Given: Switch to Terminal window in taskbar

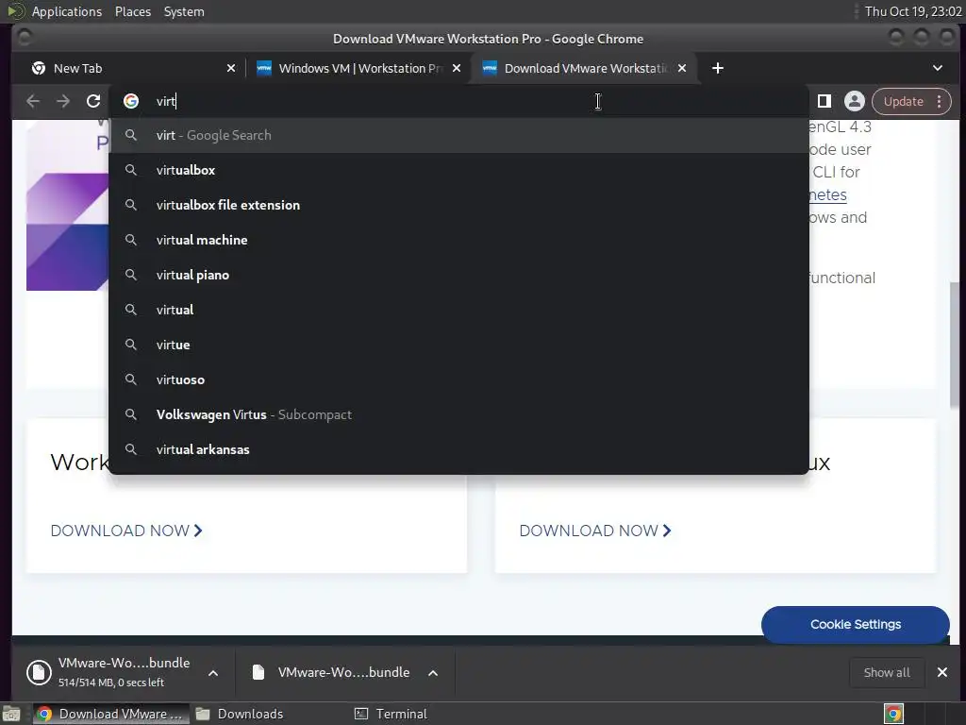Looking at the screenshot, I should point(391,714).
